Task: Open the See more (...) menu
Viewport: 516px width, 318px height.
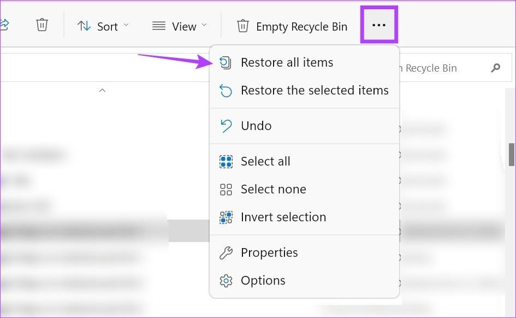Action: click(379, 25)
